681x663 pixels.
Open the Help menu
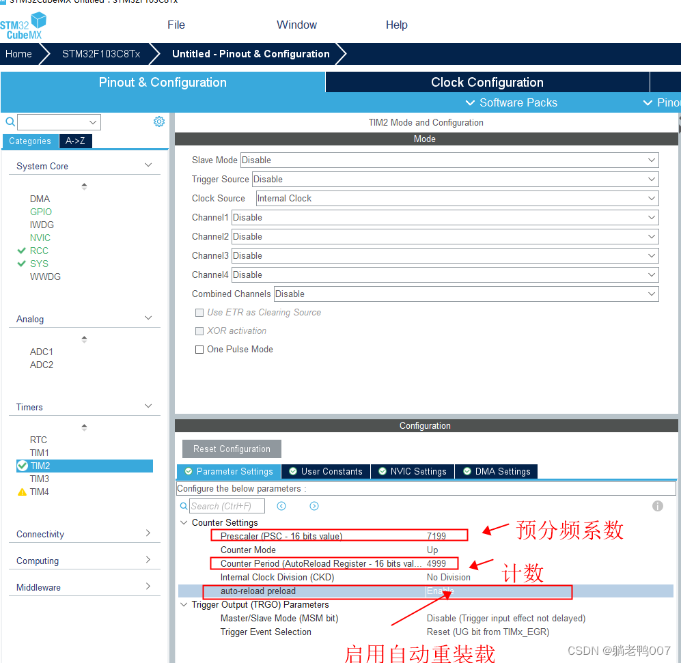[397, 25]
